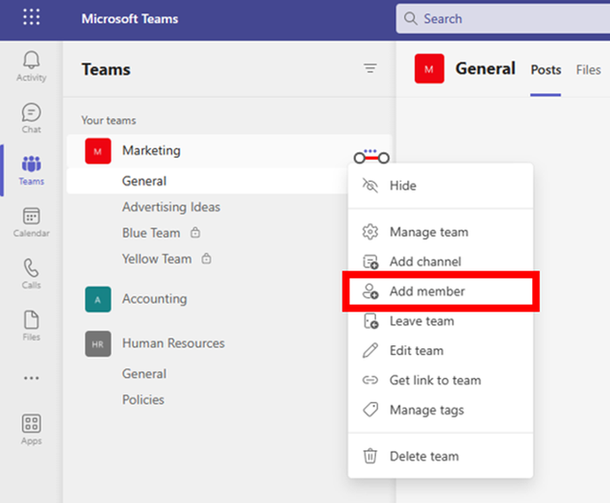Click the Teams panel heading
The image size is (610, 503).
coord(106,69)
